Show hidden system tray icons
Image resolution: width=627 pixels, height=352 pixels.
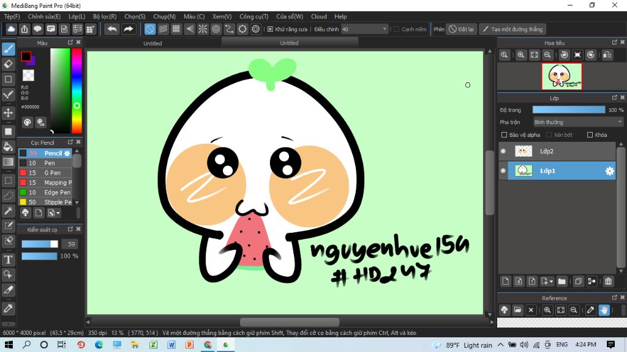pos(501,345)
